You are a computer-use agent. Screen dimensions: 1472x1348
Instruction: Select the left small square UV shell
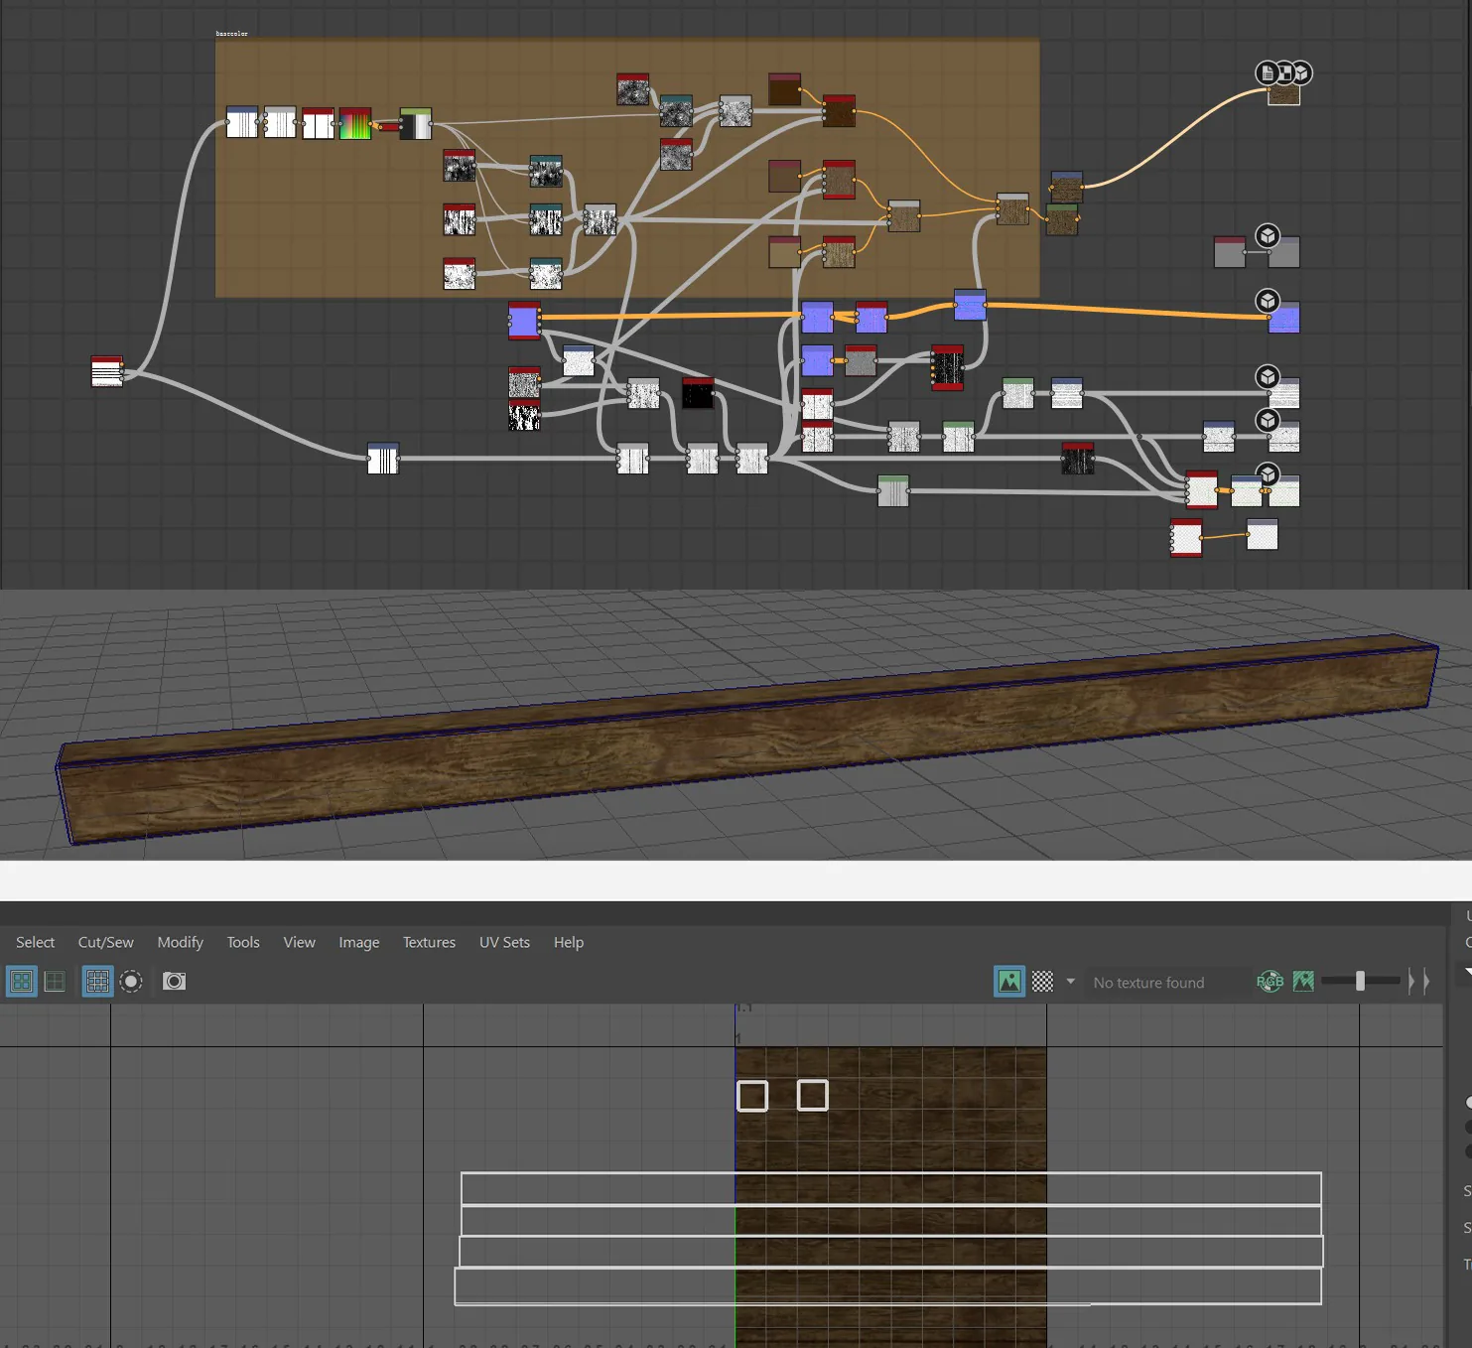pos(752,1096)
